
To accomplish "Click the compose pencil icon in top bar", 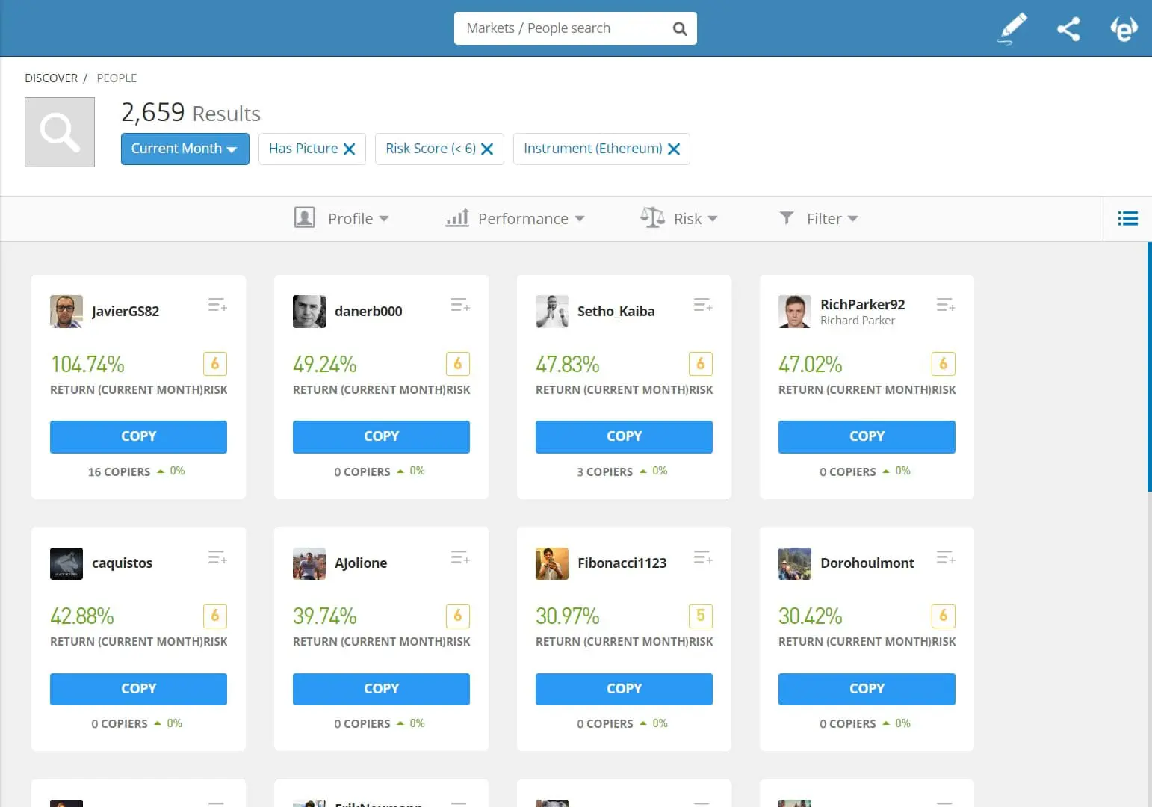I will click(1012, 28).
